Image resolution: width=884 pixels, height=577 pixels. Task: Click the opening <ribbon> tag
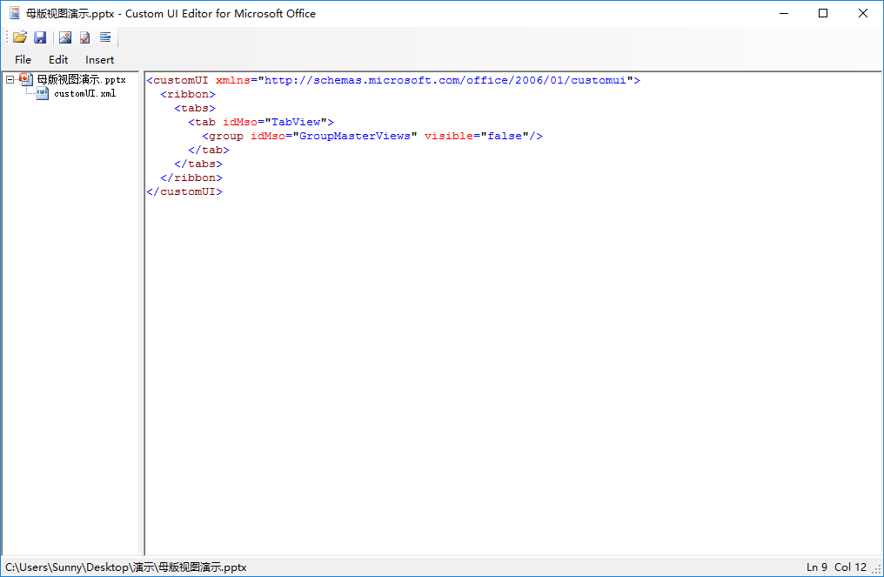click(188, 94)
